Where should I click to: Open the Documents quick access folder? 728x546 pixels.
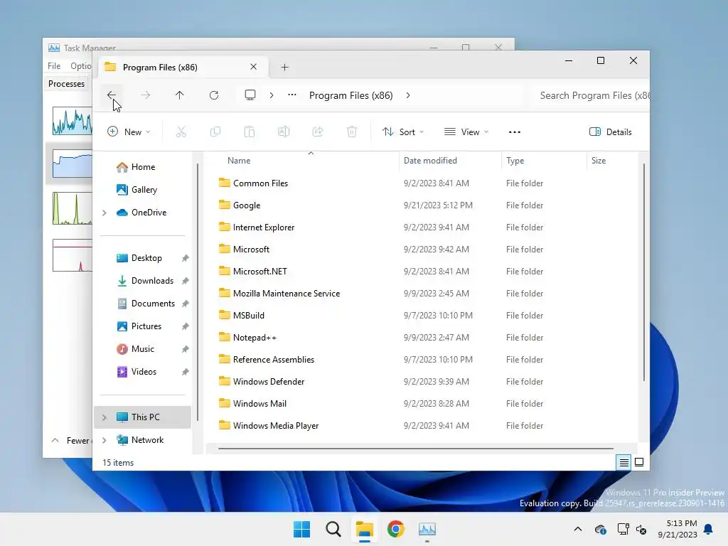coord(153,303)
